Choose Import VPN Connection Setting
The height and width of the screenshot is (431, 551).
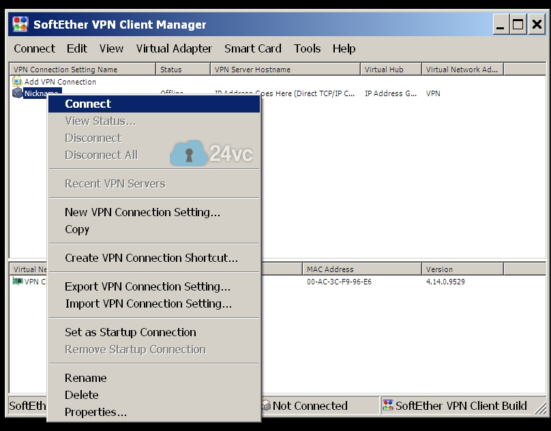[x=154, y=303]
